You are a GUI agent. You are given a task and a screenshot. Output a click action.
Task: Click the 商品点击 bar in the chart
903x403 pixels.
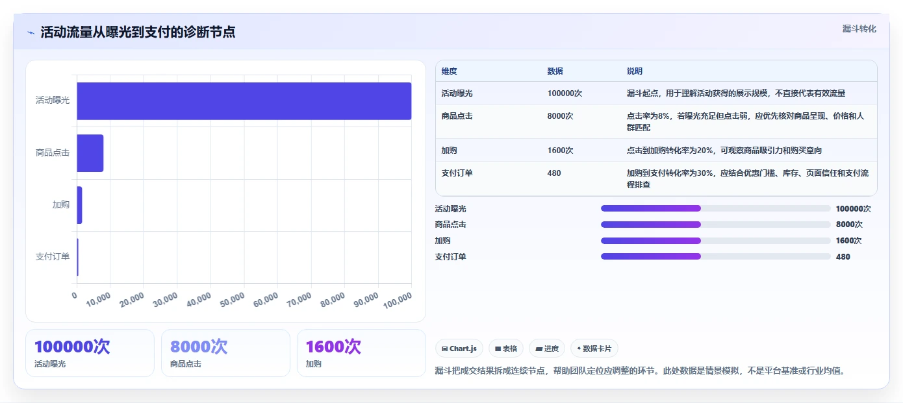point(90,153)
